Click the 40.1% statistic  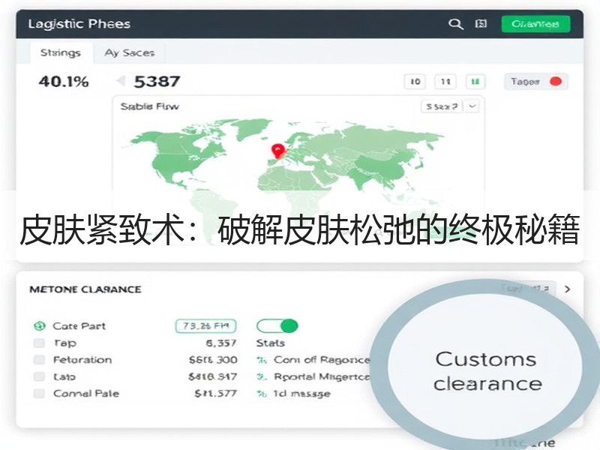click(x=64, y=82)
